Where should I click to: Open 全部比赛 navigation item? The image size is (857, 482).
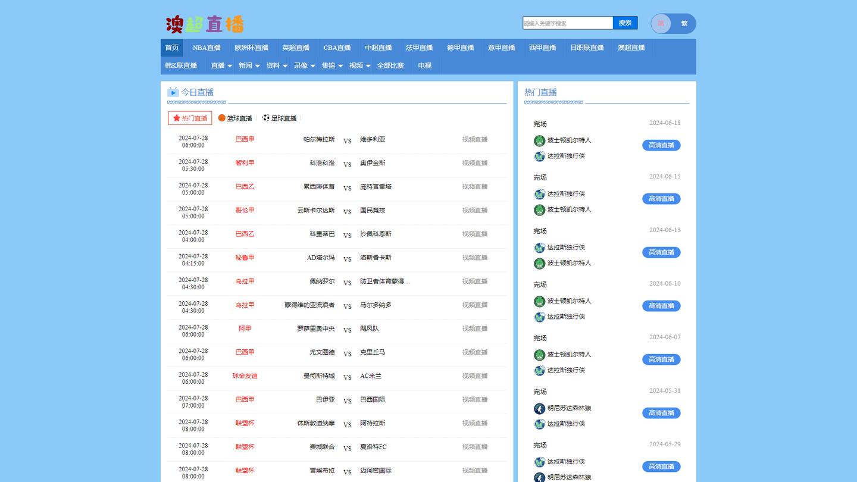[390, 65]
